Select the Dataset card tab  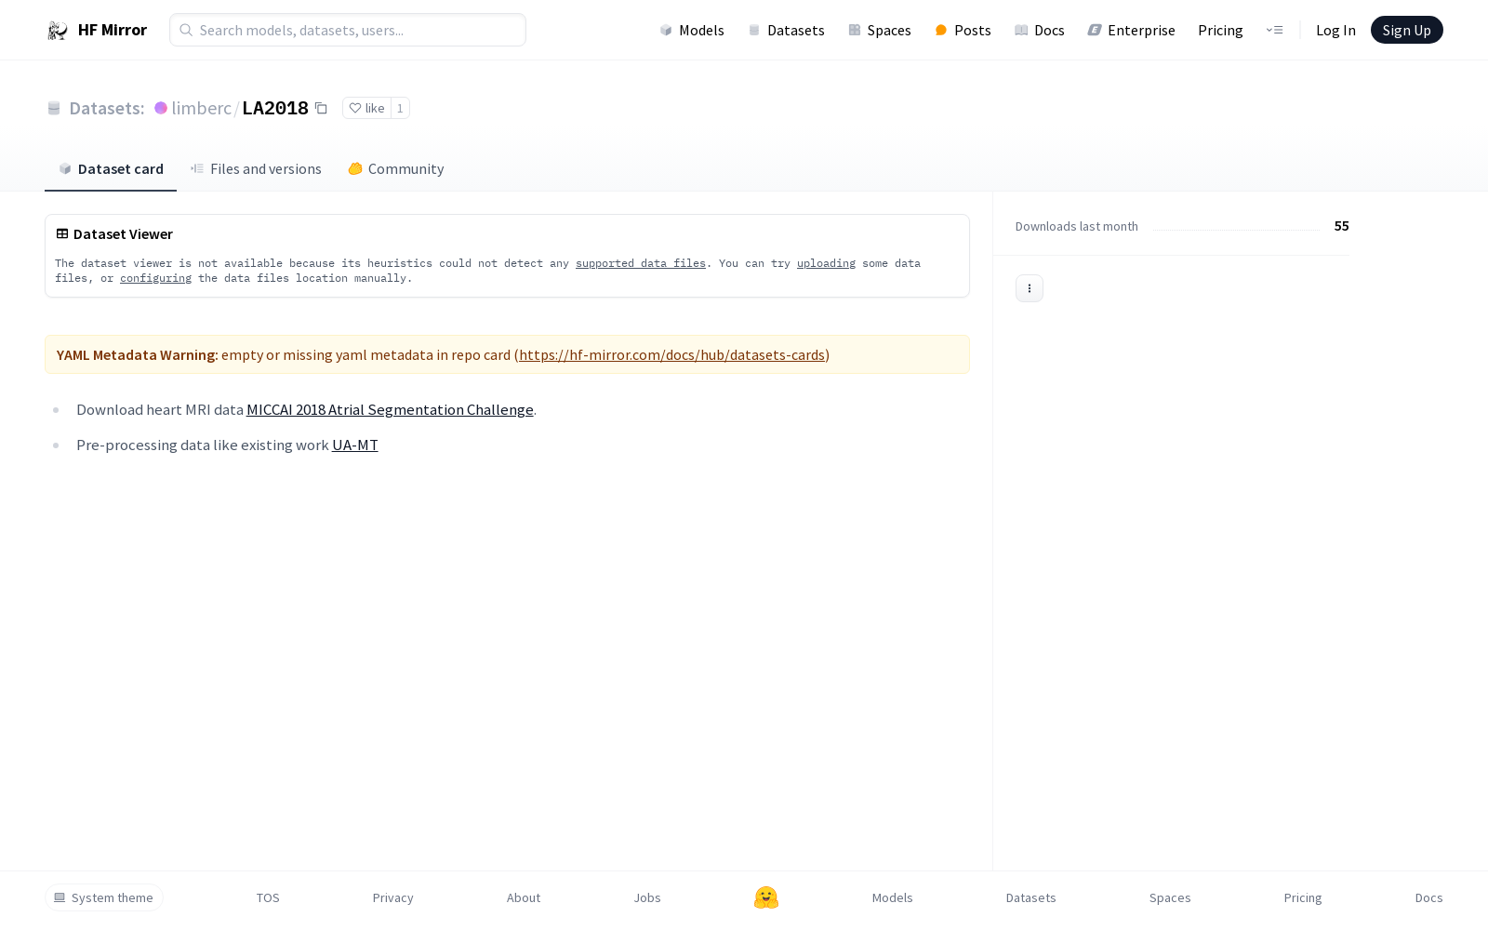111,168
